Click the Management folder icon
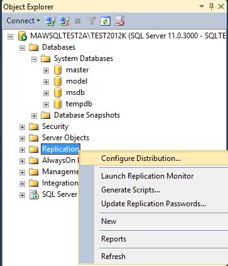 tap(33, 172)
